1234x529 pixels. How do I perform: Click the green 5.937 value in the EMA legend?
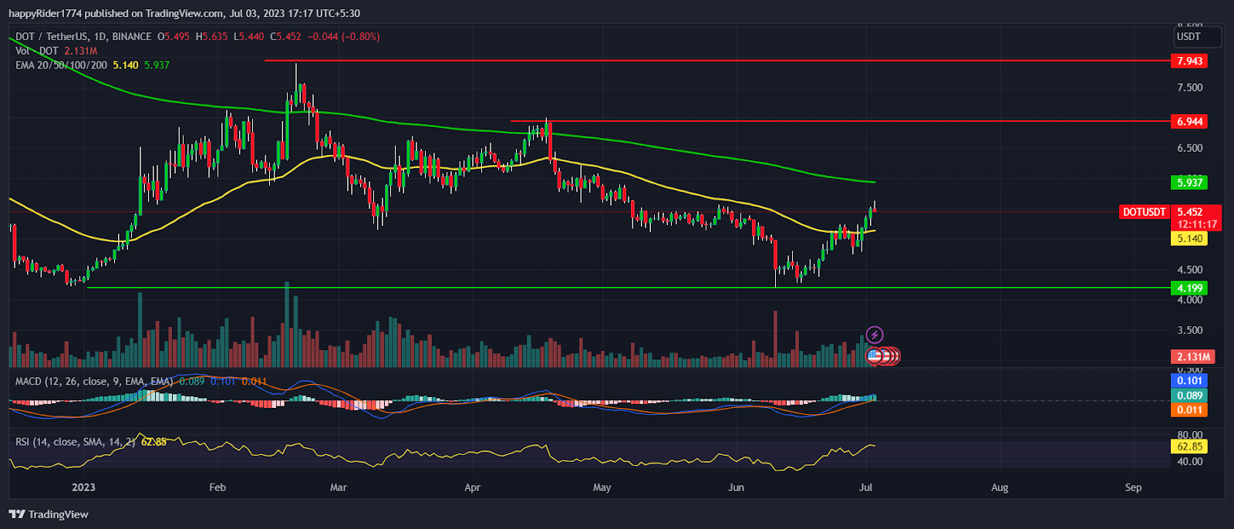coord(157,65)
